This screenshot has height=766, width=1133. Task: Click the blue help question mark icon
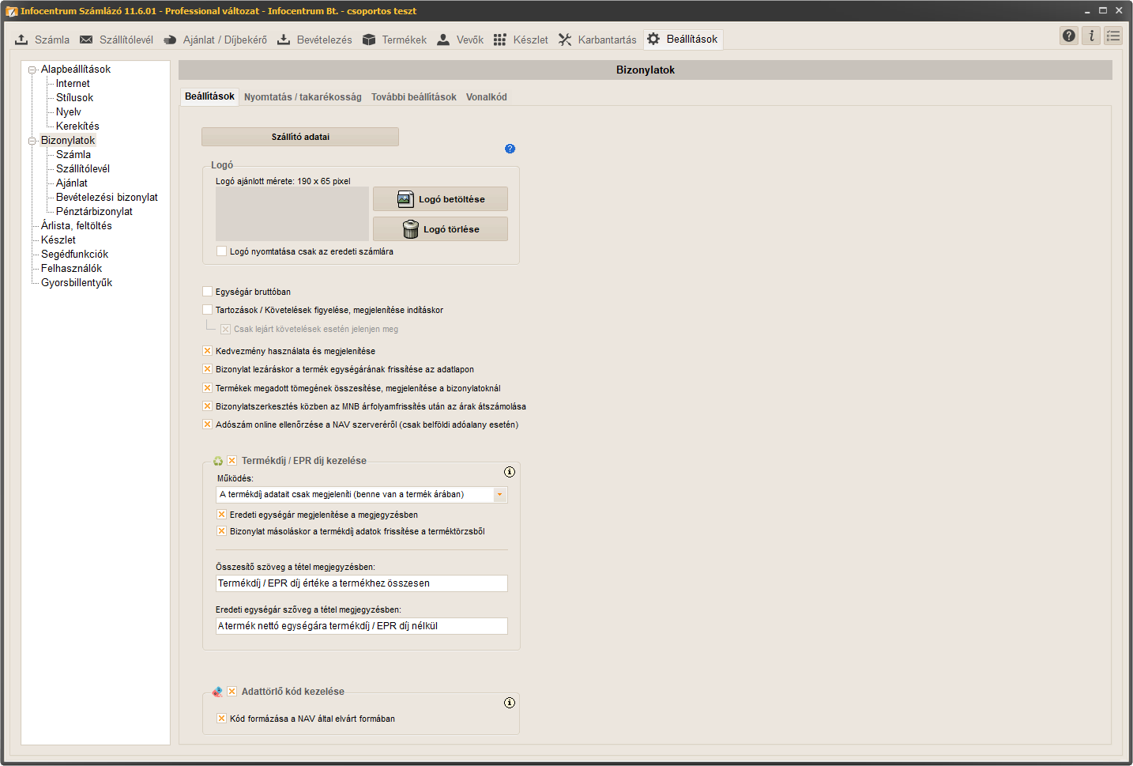(510, 149)
